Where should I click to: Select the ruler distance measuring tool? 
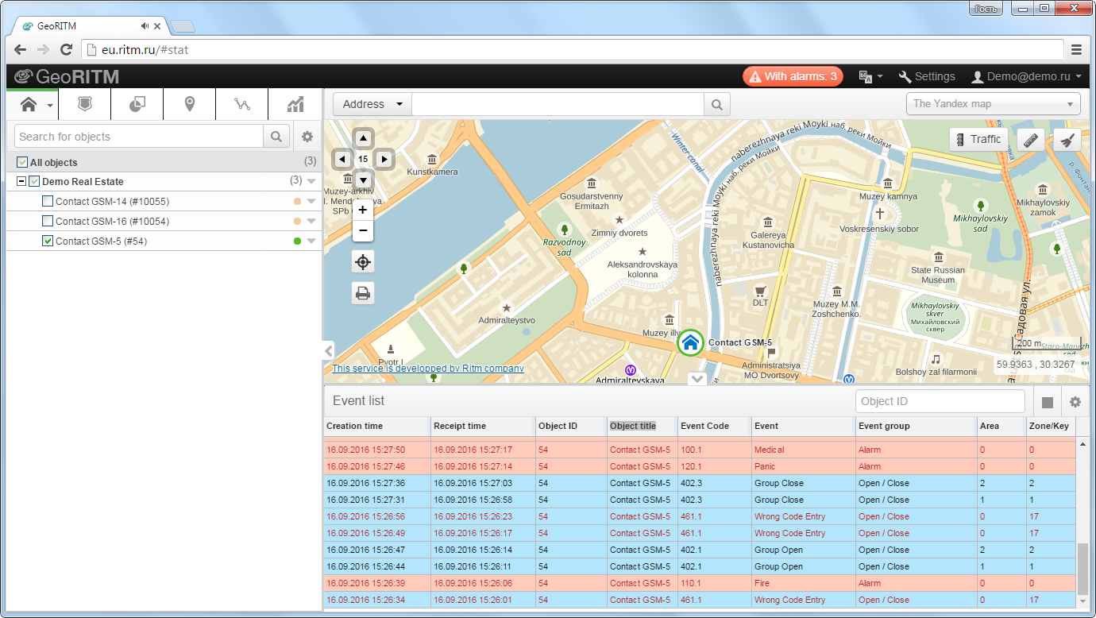(x=1031, y=140)
